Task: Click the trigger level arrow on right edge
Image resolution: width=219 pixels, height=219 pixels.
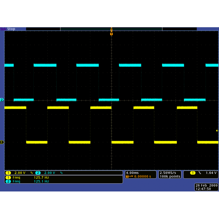Action: point(217,130)
